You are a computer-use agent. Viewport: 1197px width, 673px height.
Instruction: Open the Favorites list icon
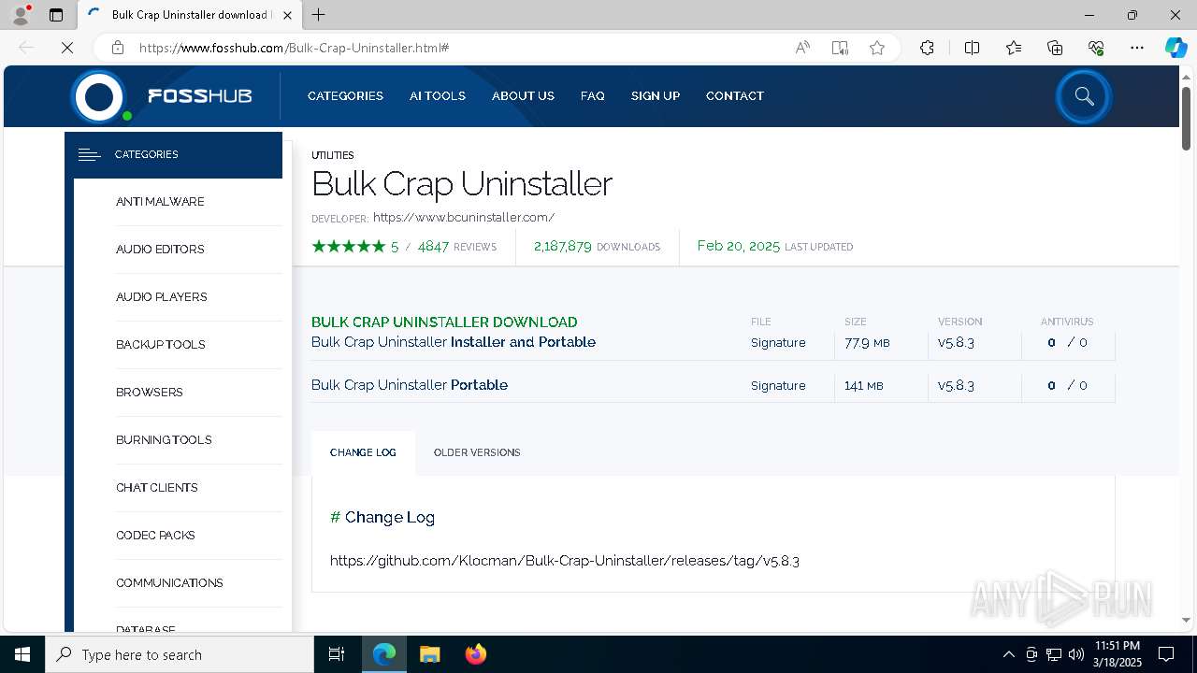(x=1014, y=48)
